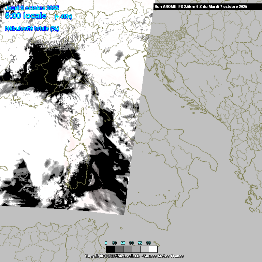Viewport: 262px width, 262px height.
Task: Click the Run AROME-IFS header bar
Action: pyautogui.click(x=207, y=6)
